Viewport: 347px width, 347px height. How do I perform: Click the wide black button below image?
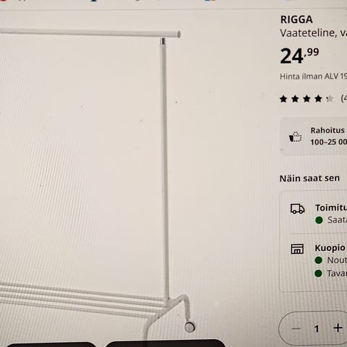point(165,343)
